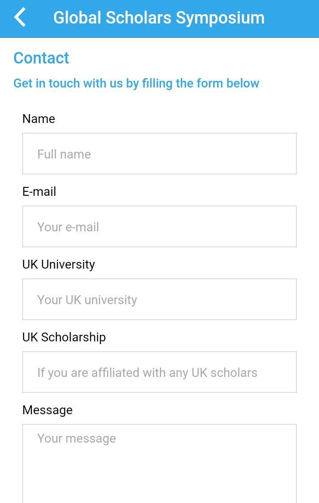The height and width of the screenshot is (503, 319).
Task: Select the Your e-mail input field
Action: [x=159, y=226]
